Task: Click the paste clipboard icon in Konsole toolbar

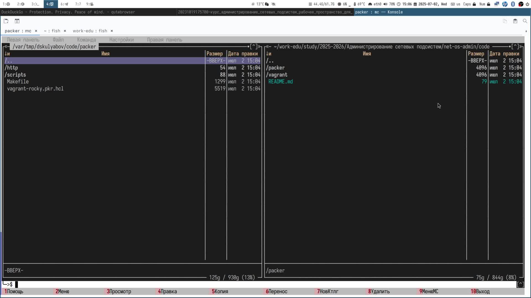Action: pyautogui.click(x=515, y=21)
